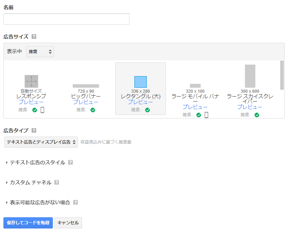
Task: Open プレビュー link under ビッグバナー
Action: [x=86, y=102]
